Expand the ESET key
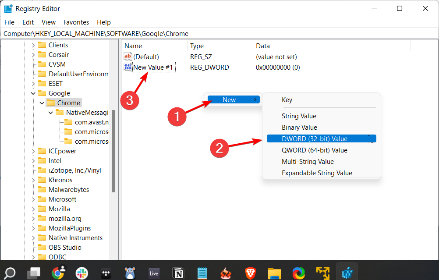The height and width of the screenshot is (280, 439). 33,84
